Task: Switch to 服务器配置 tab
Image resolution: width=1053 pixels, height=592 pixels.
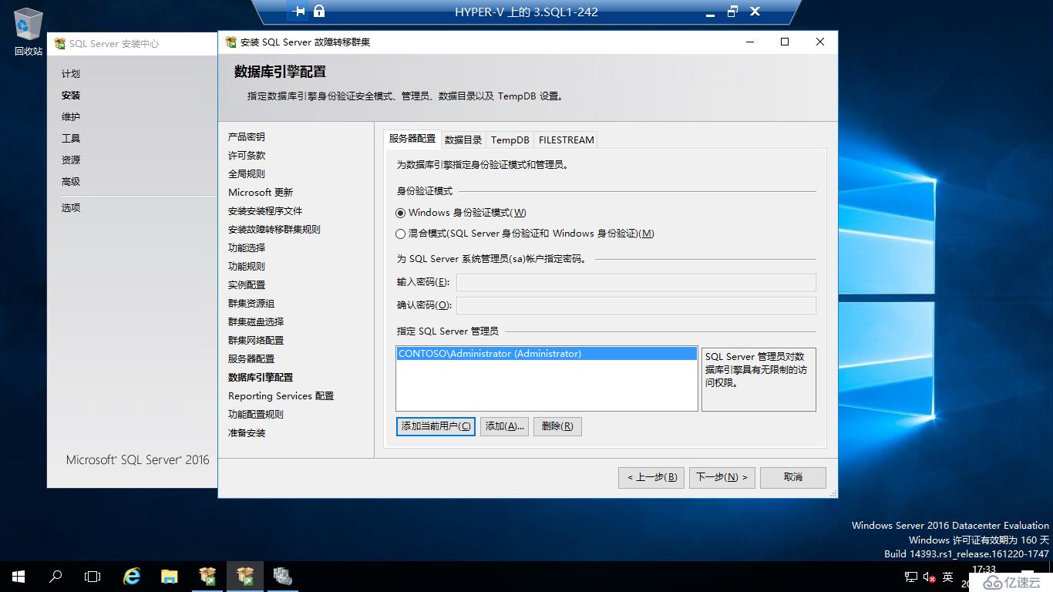Action: [x=412, y=139]
